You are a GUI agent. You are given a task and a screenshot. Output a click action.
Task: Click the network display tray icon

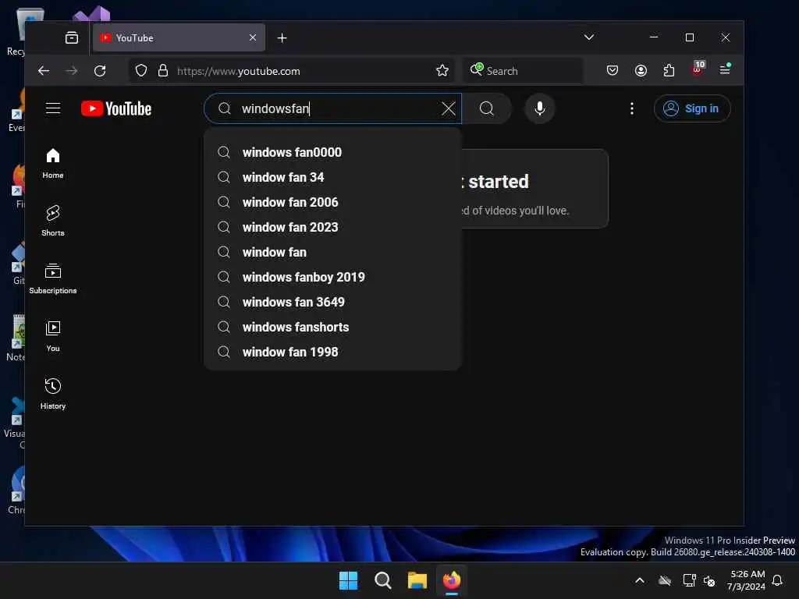689,580
